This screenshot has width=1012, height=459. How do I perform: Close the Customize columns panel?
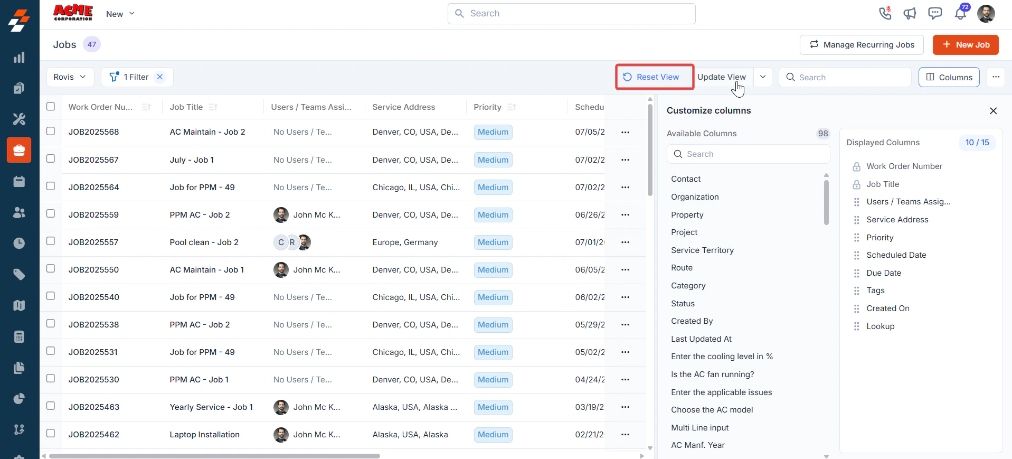point(993,111)
